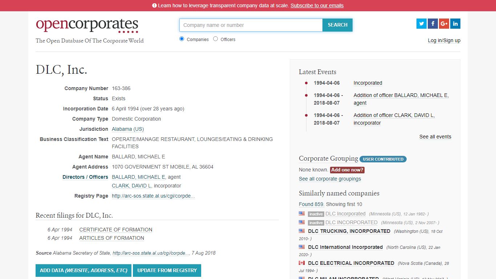Open the Registry Page URL link
The height and width of the screenshot is (279, 496).
(153, 196)
